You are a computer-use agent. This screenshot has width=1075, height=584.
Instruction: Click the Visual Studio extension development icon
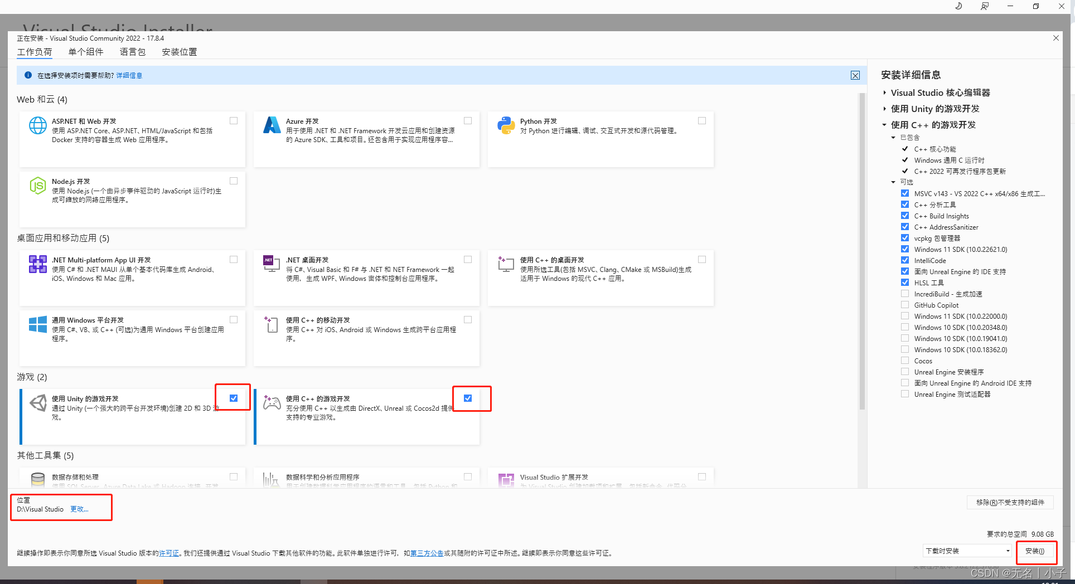click(x=506, y=480)
